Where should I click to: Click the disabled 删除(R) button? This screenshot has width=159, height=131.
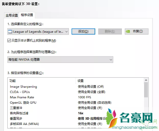110,31
